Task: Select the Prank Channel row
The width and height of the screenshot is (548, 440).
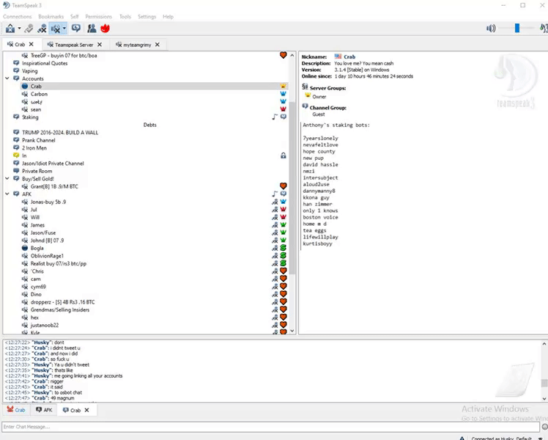Action: pyautogui.click(x=38, y=140)
